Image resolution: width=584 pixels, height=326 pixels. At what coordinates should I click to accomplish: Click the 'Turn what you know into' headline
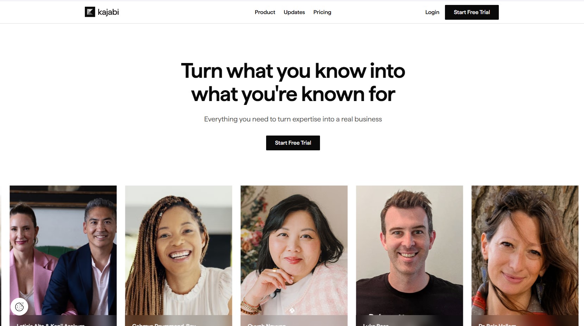coord(293,71)
